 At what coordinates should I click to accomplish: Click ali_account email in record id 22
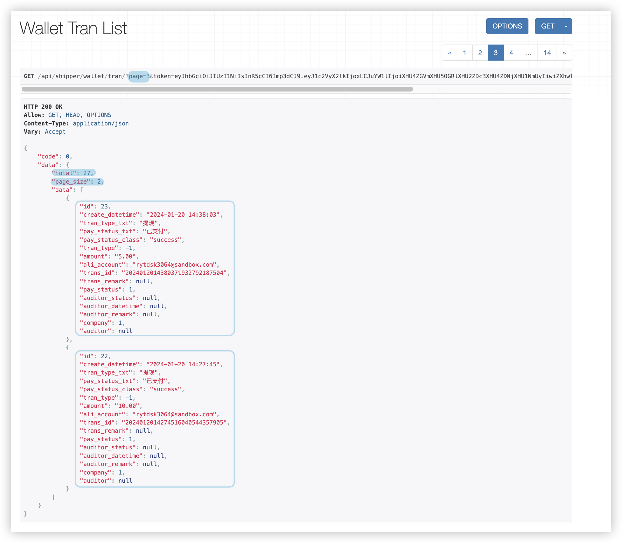click(174, 415)
